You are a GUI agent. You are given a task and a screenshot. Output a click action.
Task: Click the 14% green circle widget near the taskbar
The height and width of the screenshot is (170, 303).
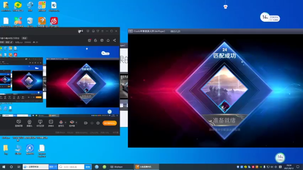click(280, 158)
